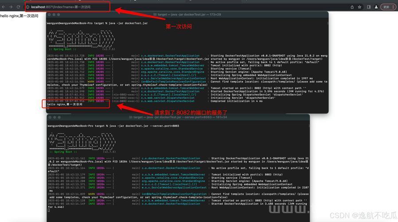
Task: Activate --server.port=8083 terminal via title bar
Action: pyautogui.click(x=178, y=117)
